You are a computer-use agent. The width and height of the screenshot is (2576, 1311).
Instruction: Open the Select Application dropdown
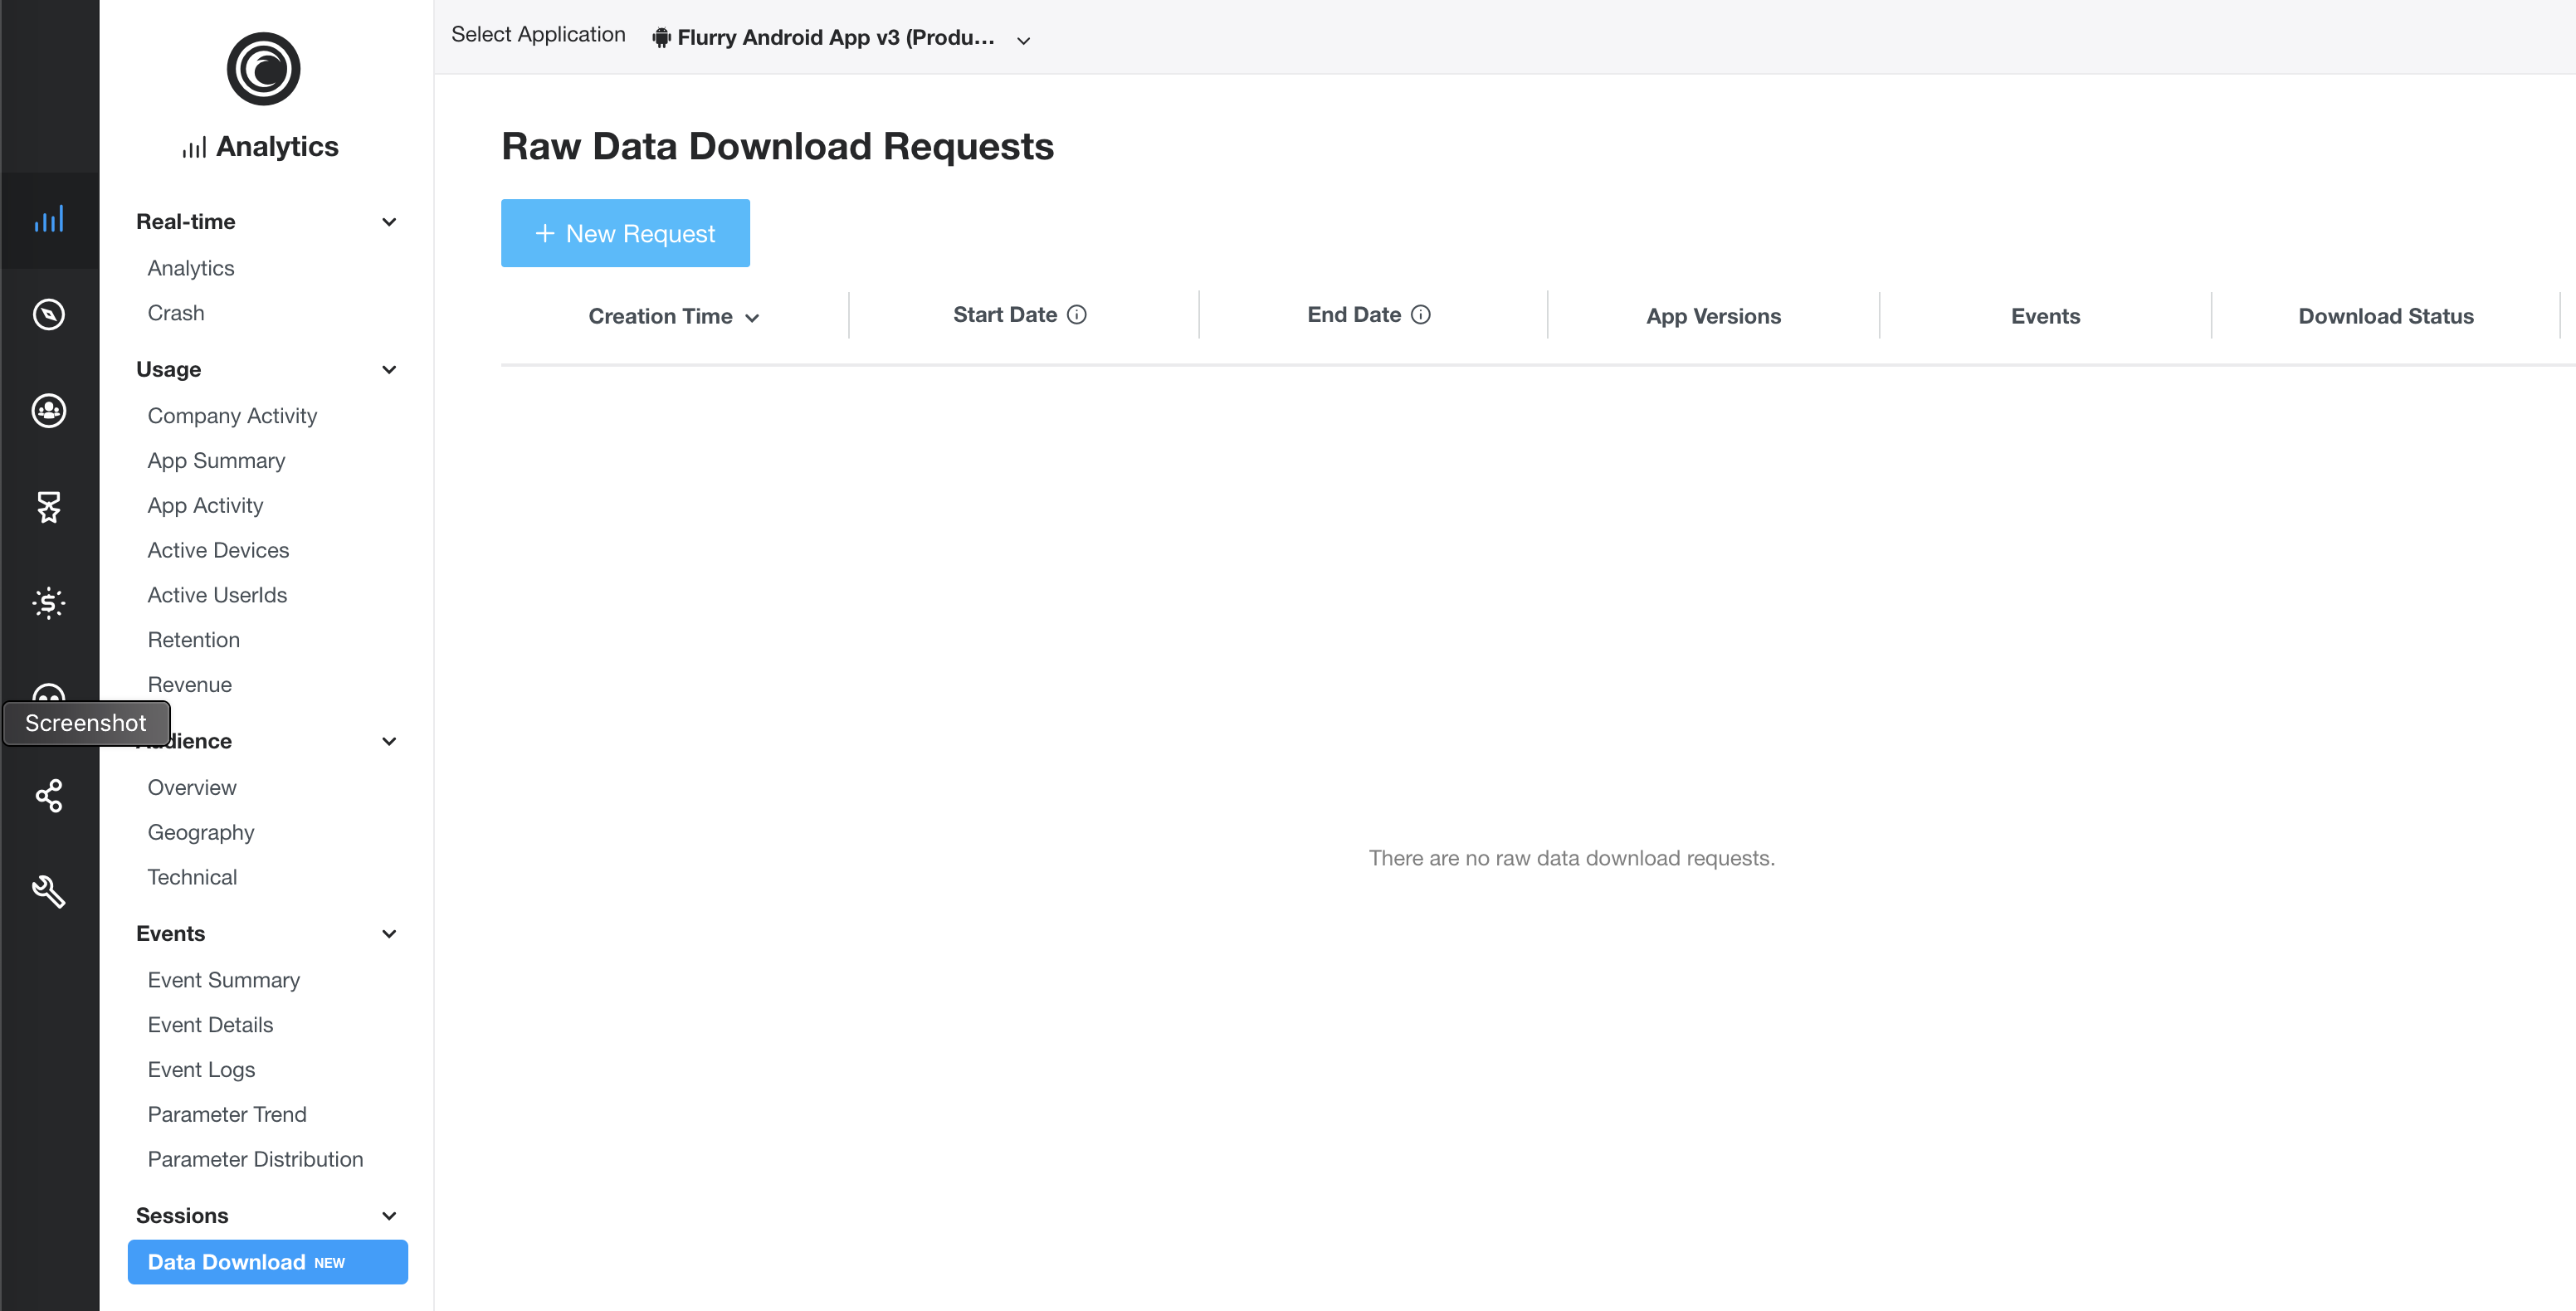844,37
